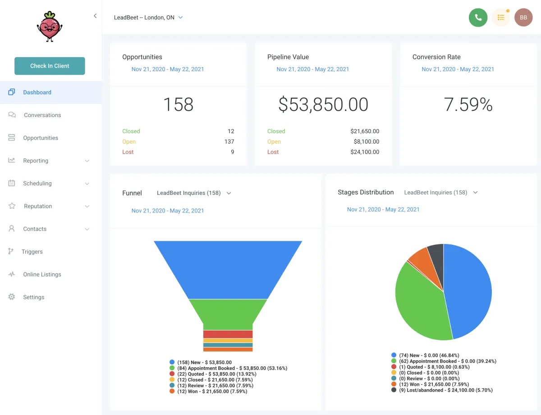Viewport: 541px width, 415px height.
Task: Change the Pipeline Value card date range
Action: click(x=313, y=69)
